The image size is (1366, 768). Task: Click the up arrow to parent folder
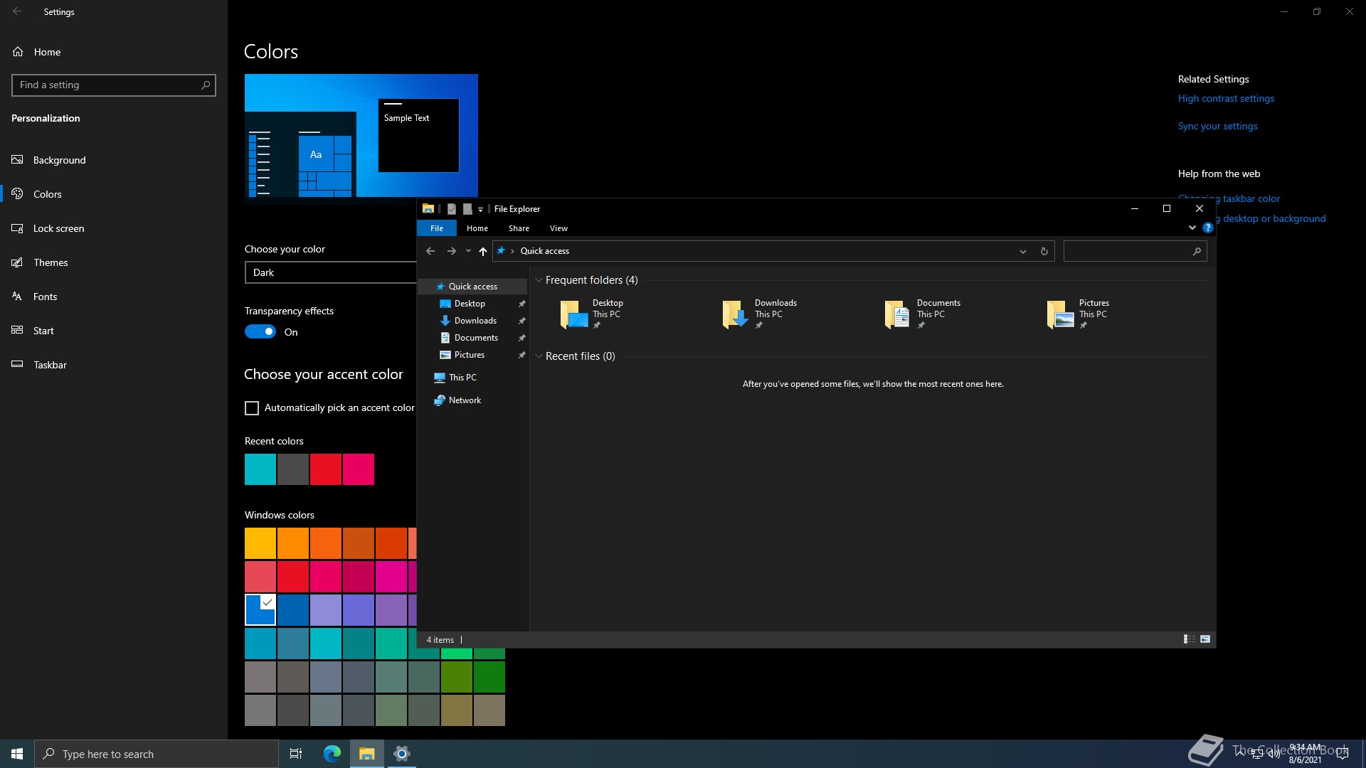pos(482,251)
